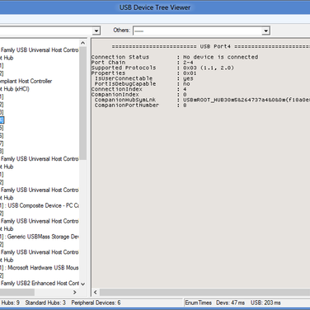The height and width of the screenshot is (310, 310).
Task: Click the IsUserConnectable value yes
Action: click(x=188, y=78)
